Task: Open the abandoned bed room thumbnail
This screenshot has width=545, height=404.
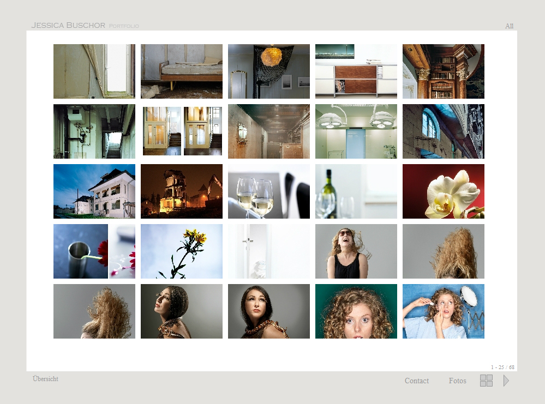Action: point(182,71)
